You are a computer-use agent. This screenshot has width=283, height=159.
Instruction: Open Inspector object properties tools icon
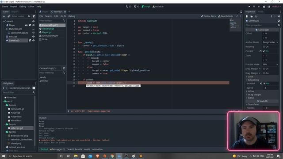279,21
